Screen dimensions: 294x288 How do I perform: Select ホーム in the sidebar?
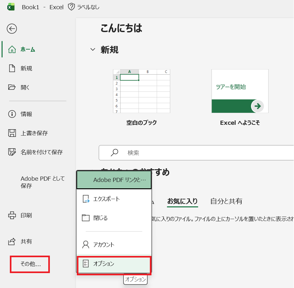28,49
